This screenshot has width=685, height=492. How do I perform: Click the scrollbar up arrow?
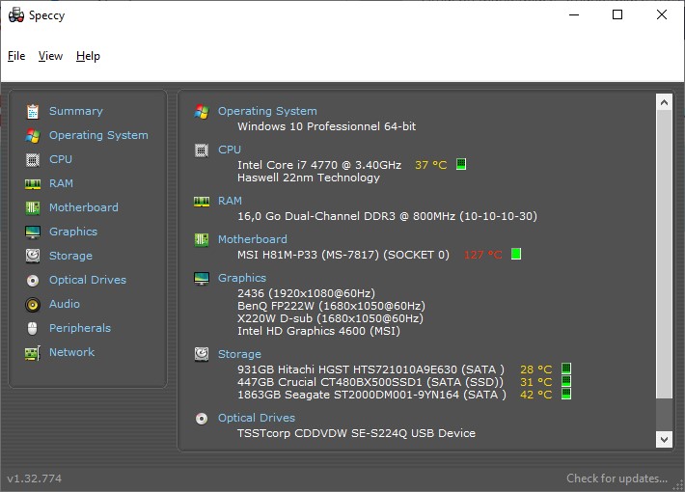[x=664, y=100]
